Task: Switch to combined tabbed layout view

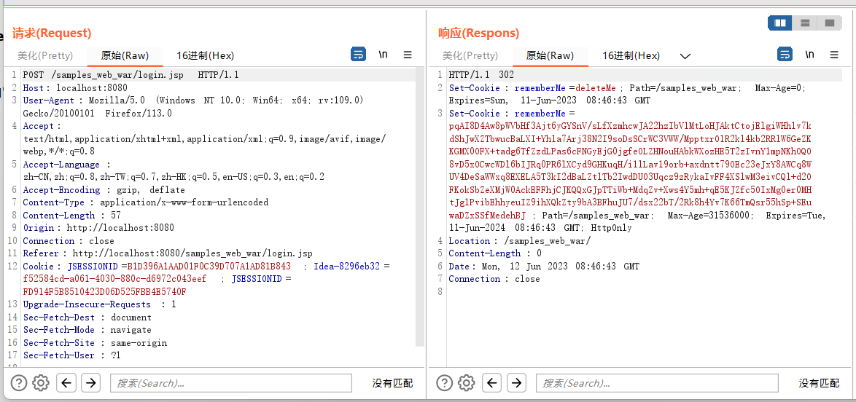Action: coord(829,23)
